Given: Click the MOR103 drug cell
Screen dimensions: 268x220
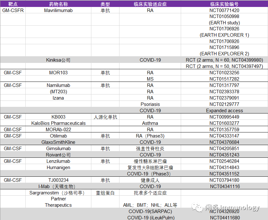Looking at the screenshot, I should [x=58, y=72].
